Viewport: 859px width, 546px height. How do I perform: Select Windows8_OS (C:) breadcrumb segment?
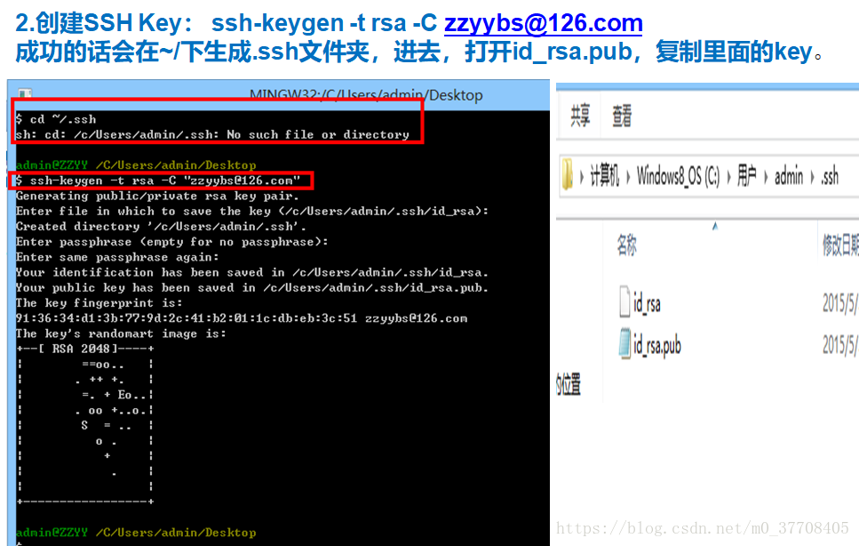click(x=678, y=176)
